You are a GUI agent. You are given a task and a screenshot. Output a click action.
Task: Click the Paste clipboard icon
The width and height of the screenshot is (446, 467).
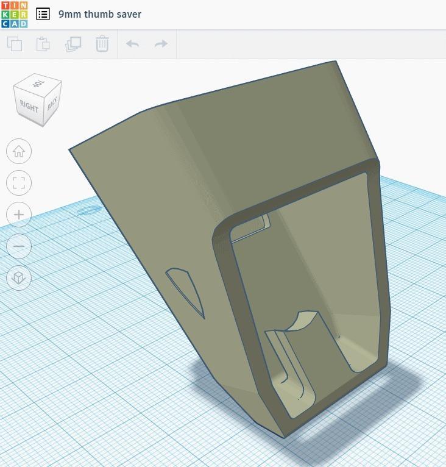tap(43, 44)
